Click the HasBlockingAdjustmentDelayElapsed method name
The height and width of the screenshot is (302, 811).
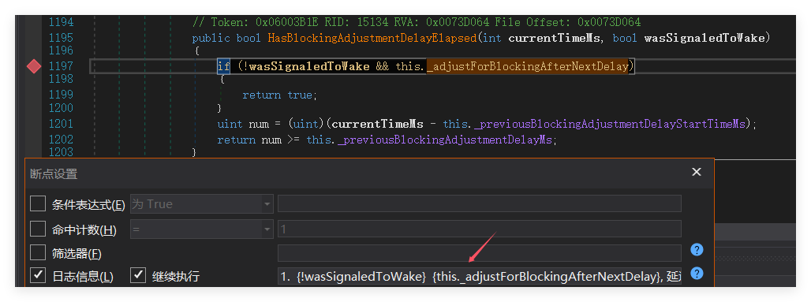[372, 38]
